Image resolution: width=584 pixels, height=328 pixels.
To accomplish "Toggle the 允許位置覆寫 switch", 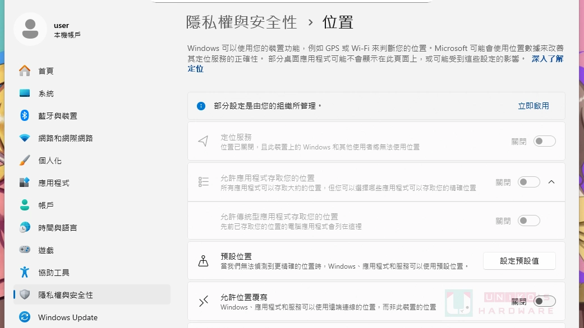I will coord(545,301).
